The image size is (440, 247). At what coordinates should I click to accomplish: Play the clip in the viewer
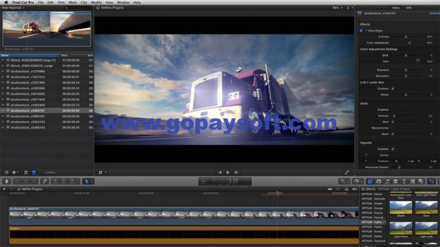[228, 173]
